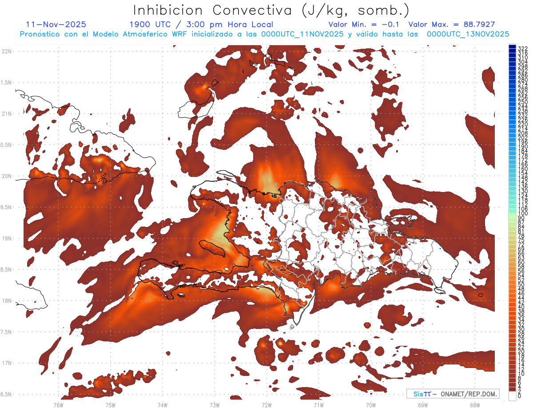The width and height of the screenshot is (533, 411).
Task: Click the legend value '0' at bottom
Action: pyautogui.click(x=520, y=396)
